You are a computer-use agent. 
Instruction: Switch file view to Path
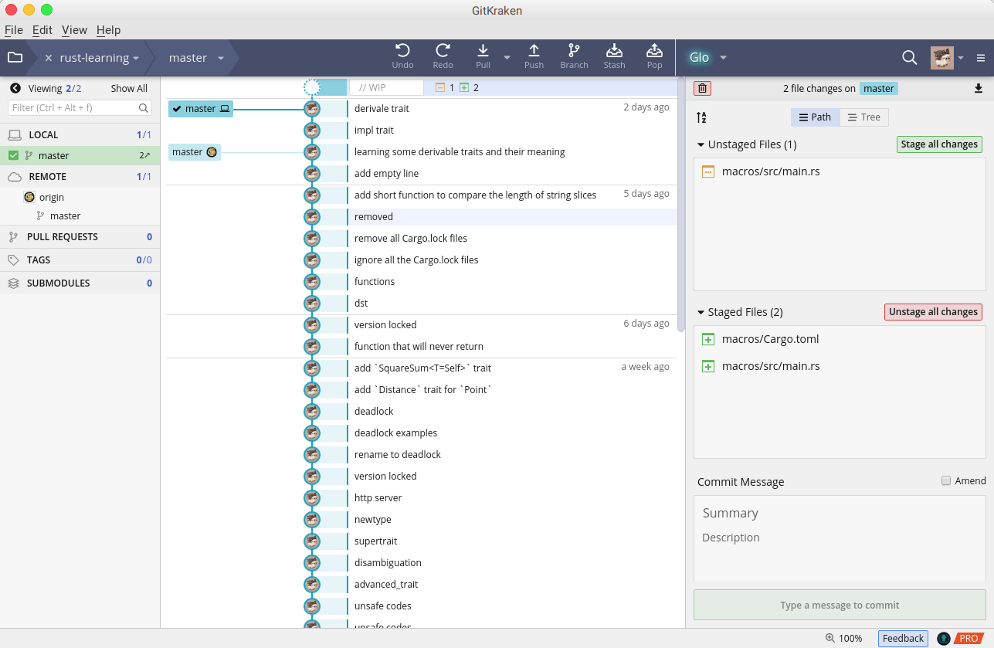pyautogui.click(x=815, y=117)
